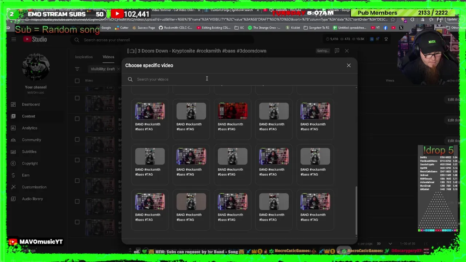Click the feedback icon next to Saving

point(337,51)
